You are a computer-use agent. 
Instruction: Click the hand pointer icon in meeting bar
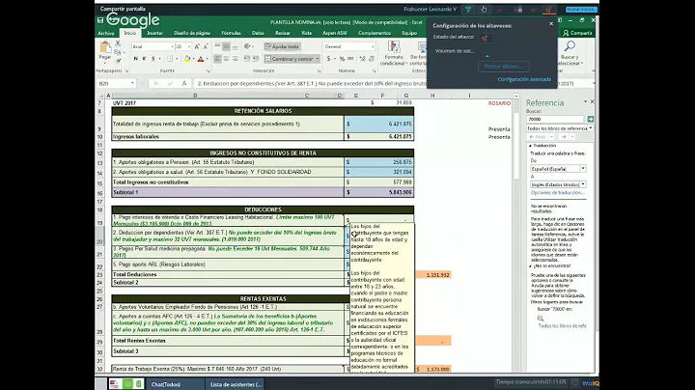pos(484,10)
